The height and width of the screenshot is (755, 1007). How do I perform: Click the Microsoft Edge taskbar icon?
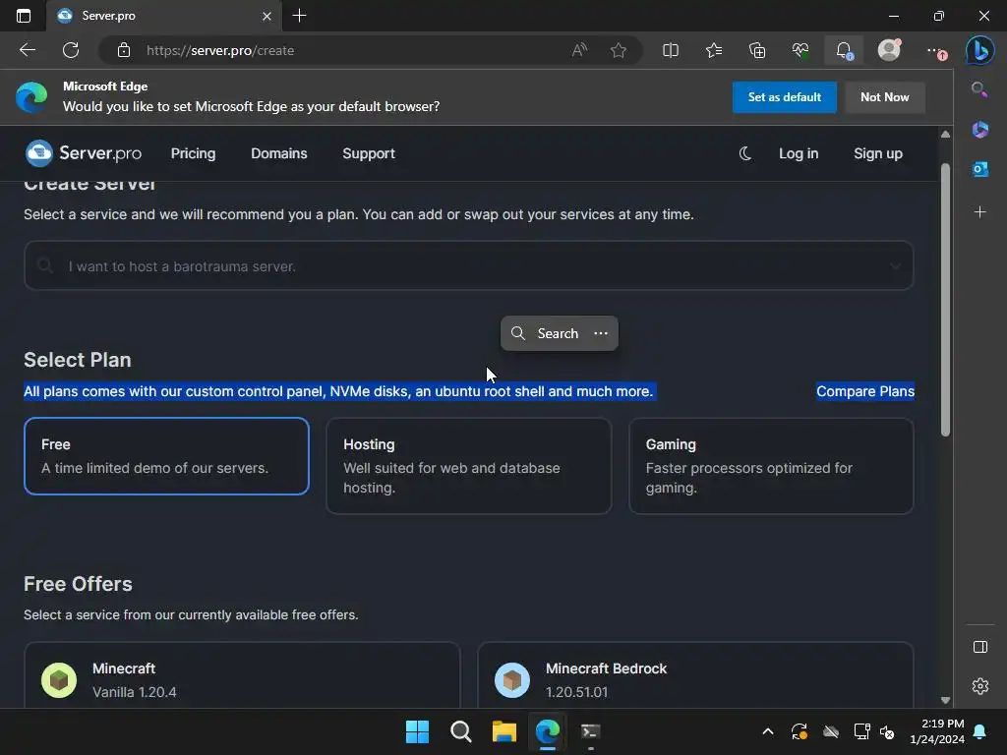click(x=547, y=731)
